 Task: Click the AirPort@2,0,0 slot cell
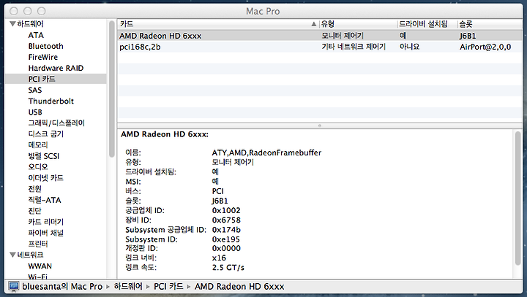tap(485, 47)
